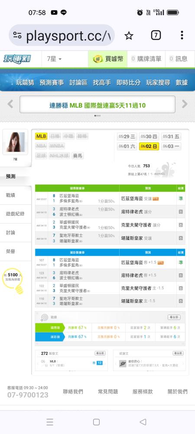The height and width of the screenshot is (434, 195).
Task: Open the browser tab switcher showing 7
Action: [156, 35]
